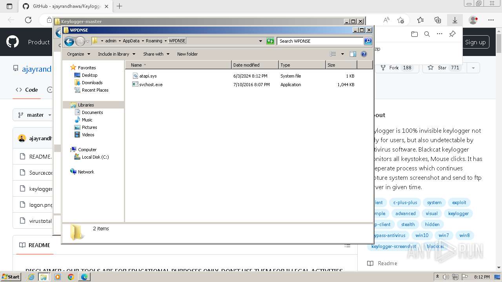Open Recent Places in navigation pane
The width and height of the screenshot is (502, 282).
95,90
